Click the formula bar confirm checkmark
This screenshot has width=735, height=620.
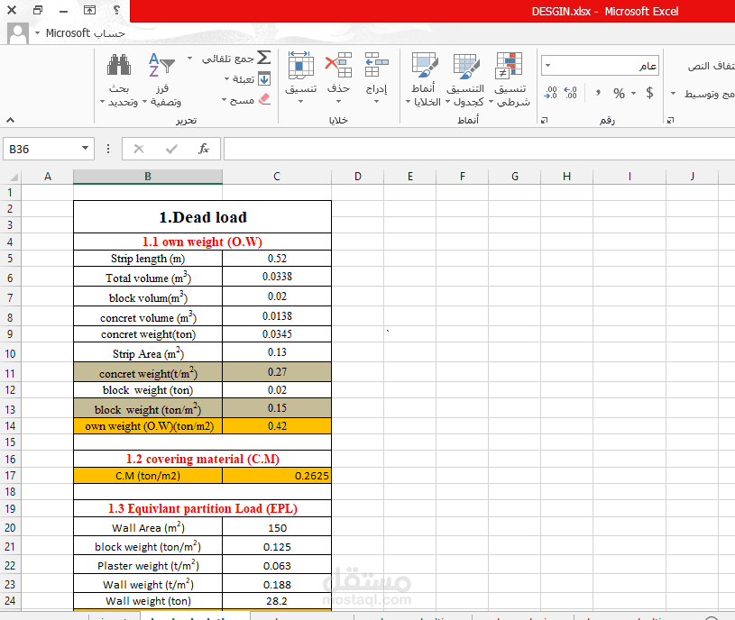coord(171,149)
